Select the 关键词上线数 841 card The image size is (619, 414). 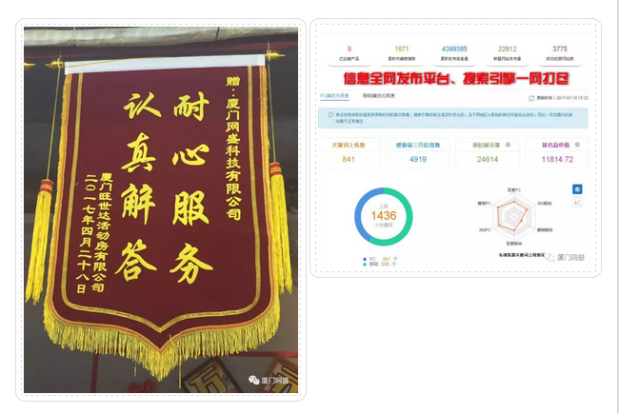click(349, 152)
